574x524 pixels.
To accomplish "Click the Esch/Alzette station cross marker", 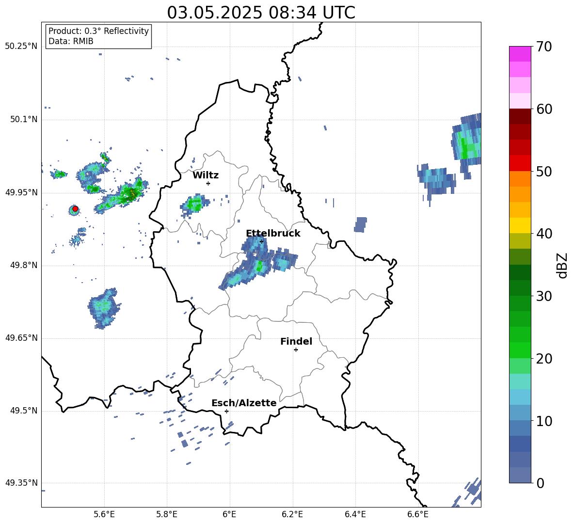I will click(x=226, y=411).
